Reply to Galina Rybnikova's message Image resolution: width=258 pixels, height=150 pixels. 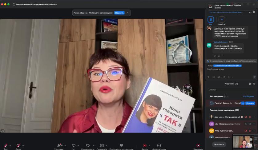(215, 56)
